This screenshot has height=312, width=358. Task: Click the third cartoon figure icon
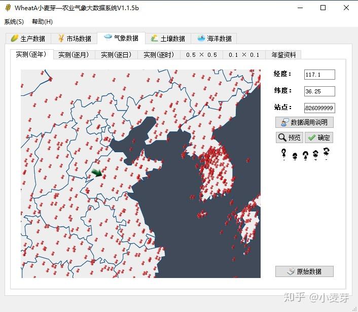point(305,155)
